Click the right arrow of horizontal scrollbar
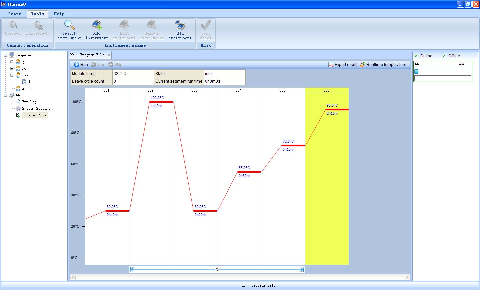Screen dimensions: 480x290 [x=407, y=277]
